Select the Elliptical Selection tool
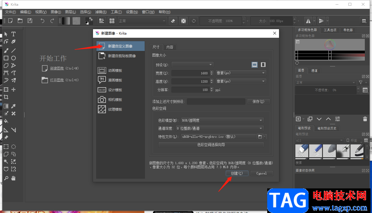 pos(13,147)
